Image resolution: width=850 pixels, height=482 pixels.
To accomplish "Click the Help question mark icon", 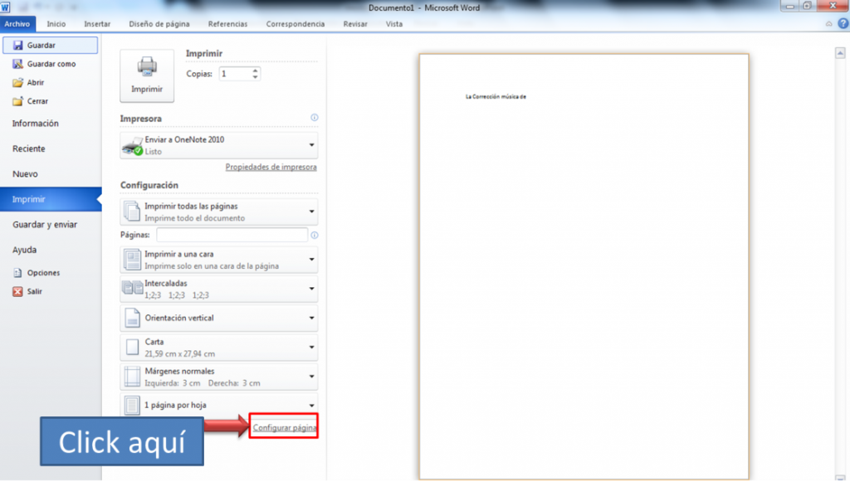I will tap(843, 23).
